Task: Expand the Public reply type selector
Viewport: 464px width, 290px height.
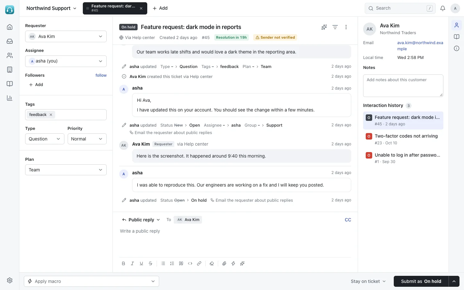Action: coord(141,220)
